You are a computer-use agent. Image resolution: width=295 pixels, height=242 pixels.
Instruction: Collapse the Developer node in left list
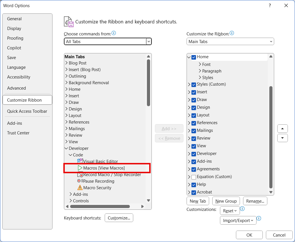(x=66, y=148)
